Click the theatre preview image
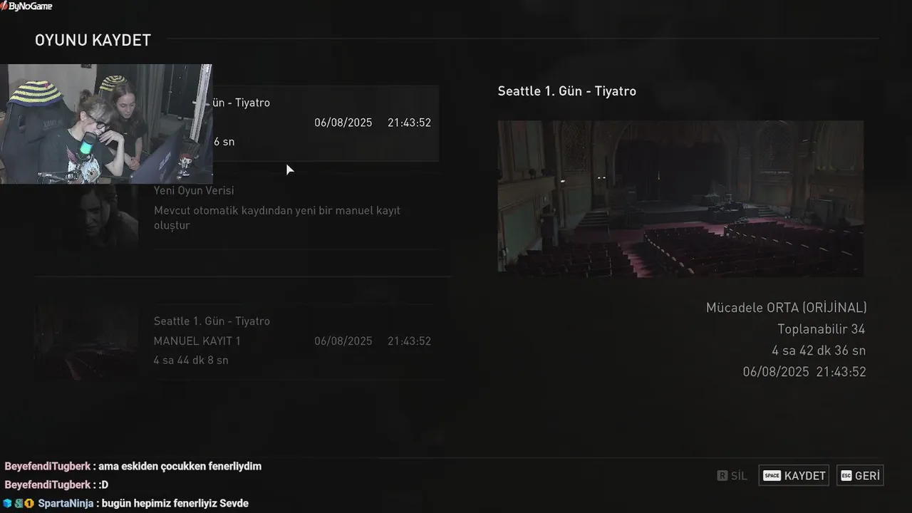The image size is (912, 513). pos(680,199)
